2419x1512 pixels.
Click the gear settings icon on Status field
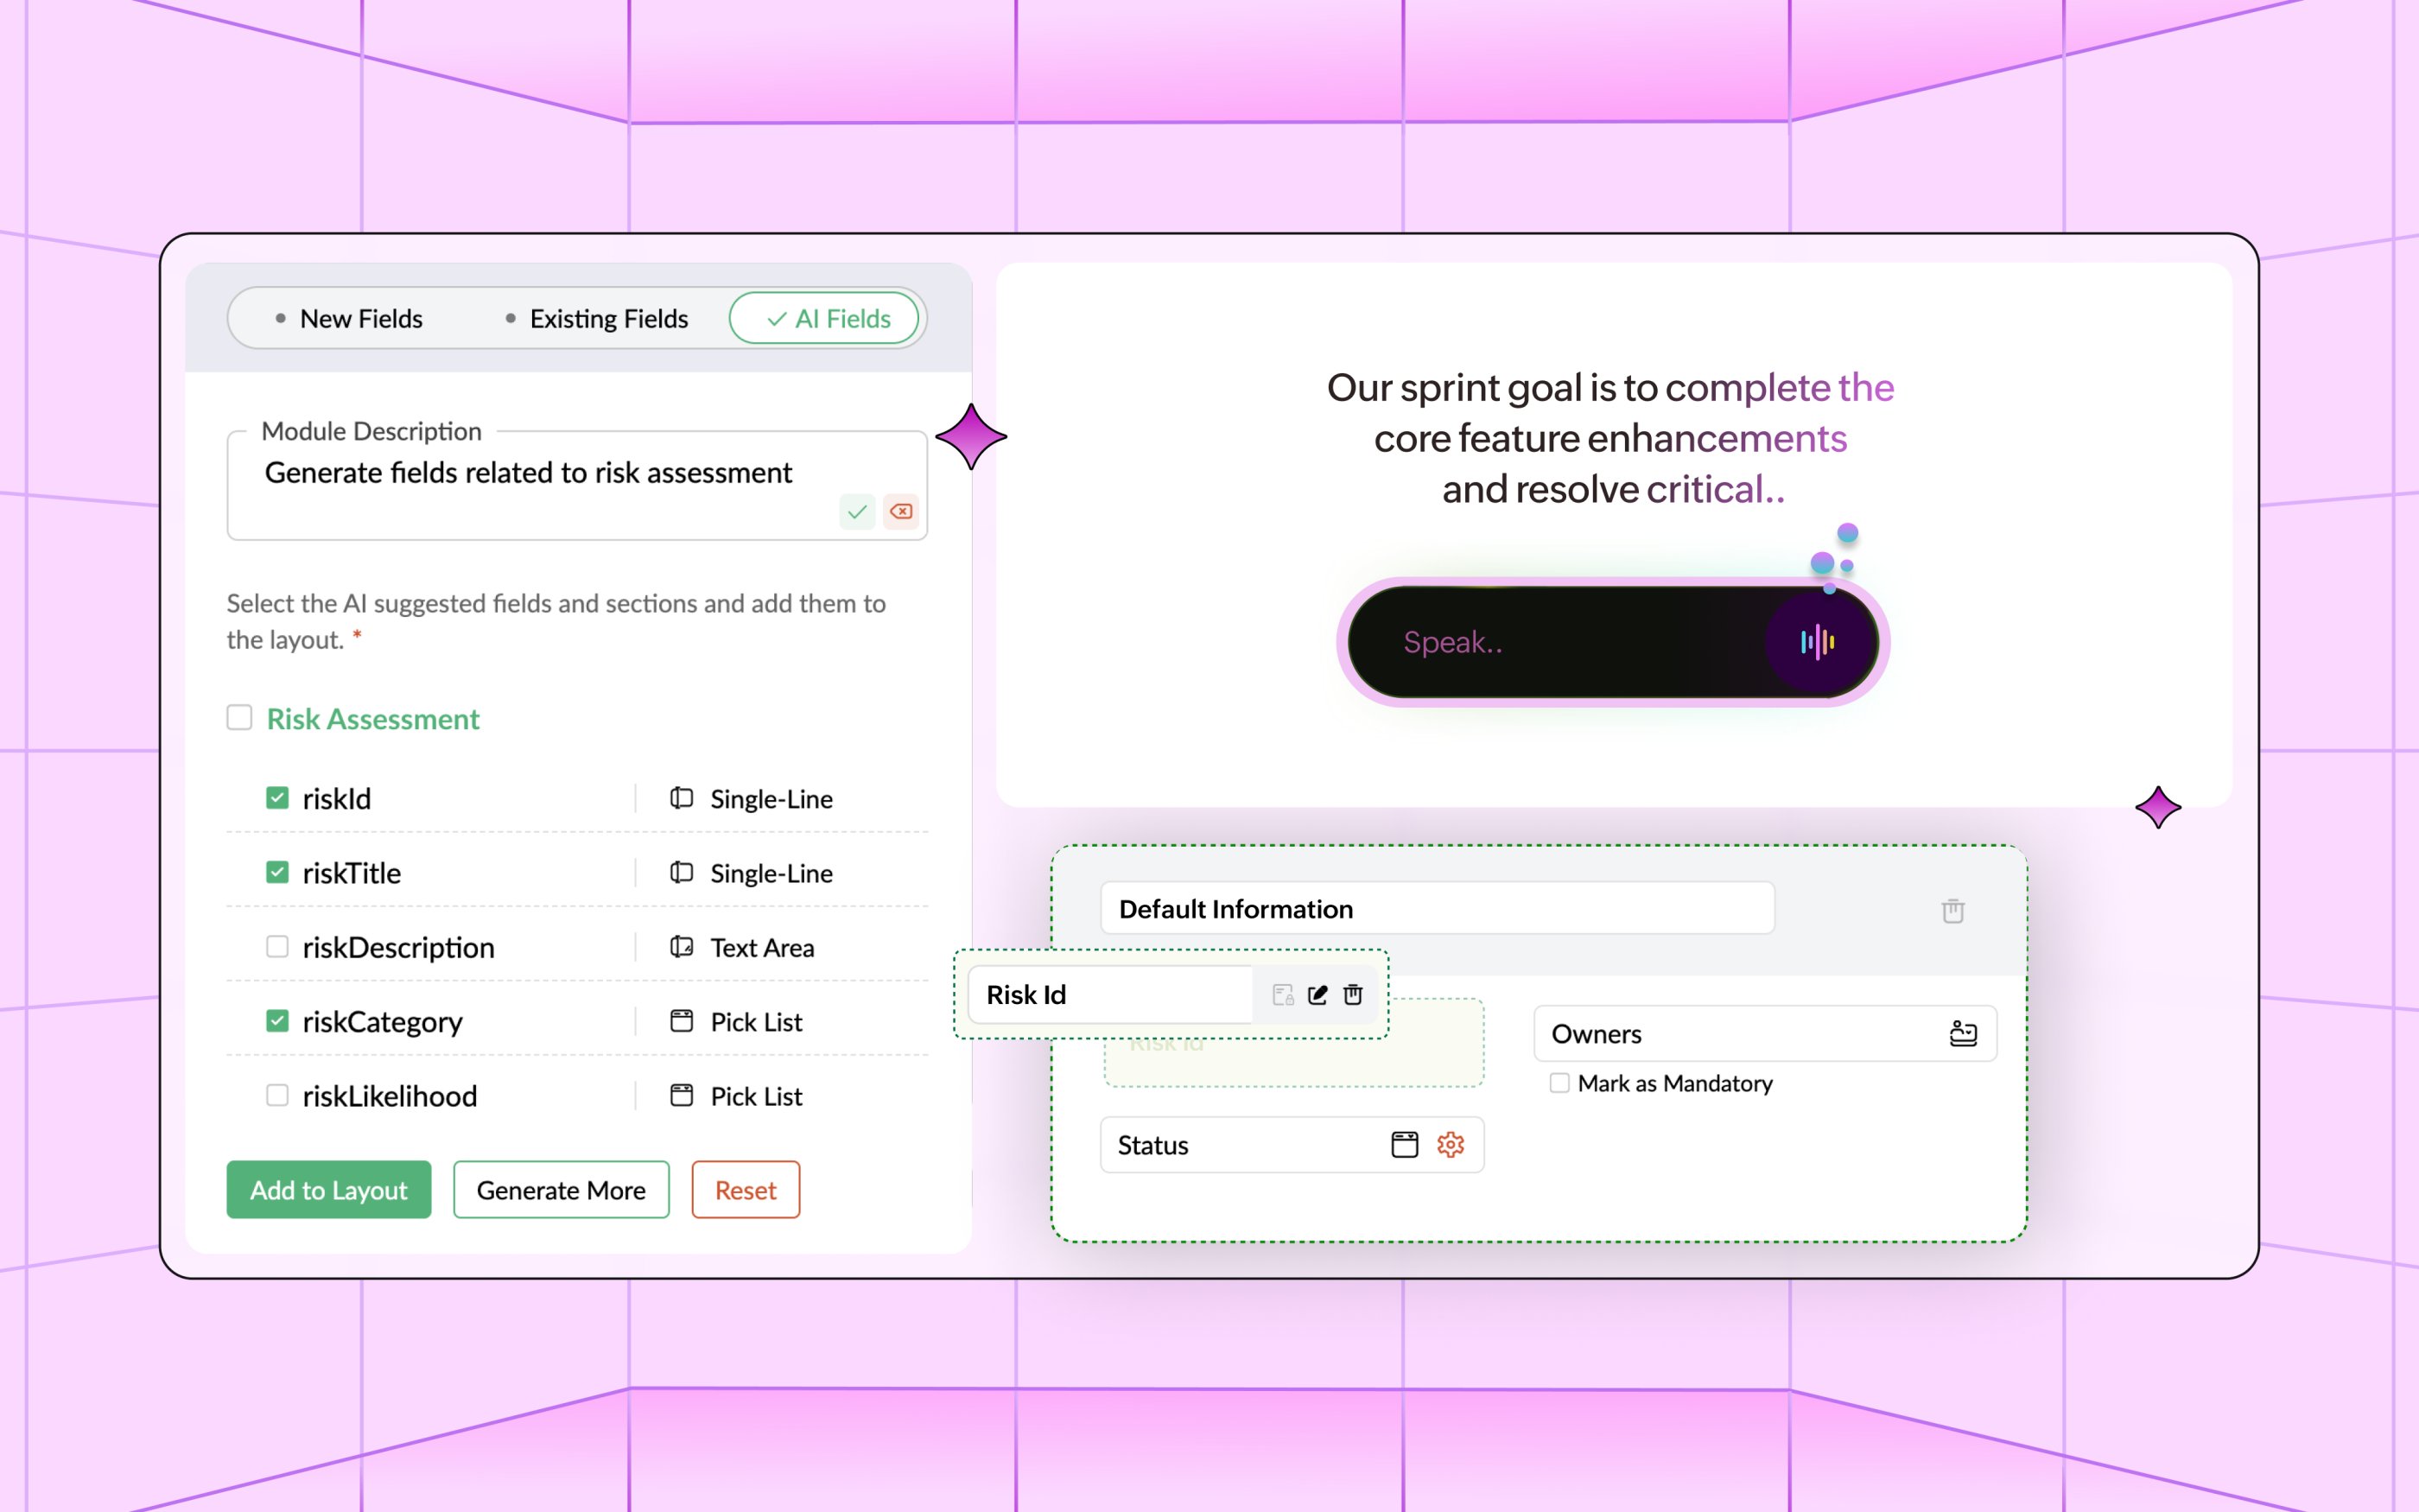pyautogui.click(x=1450, y=1145)
